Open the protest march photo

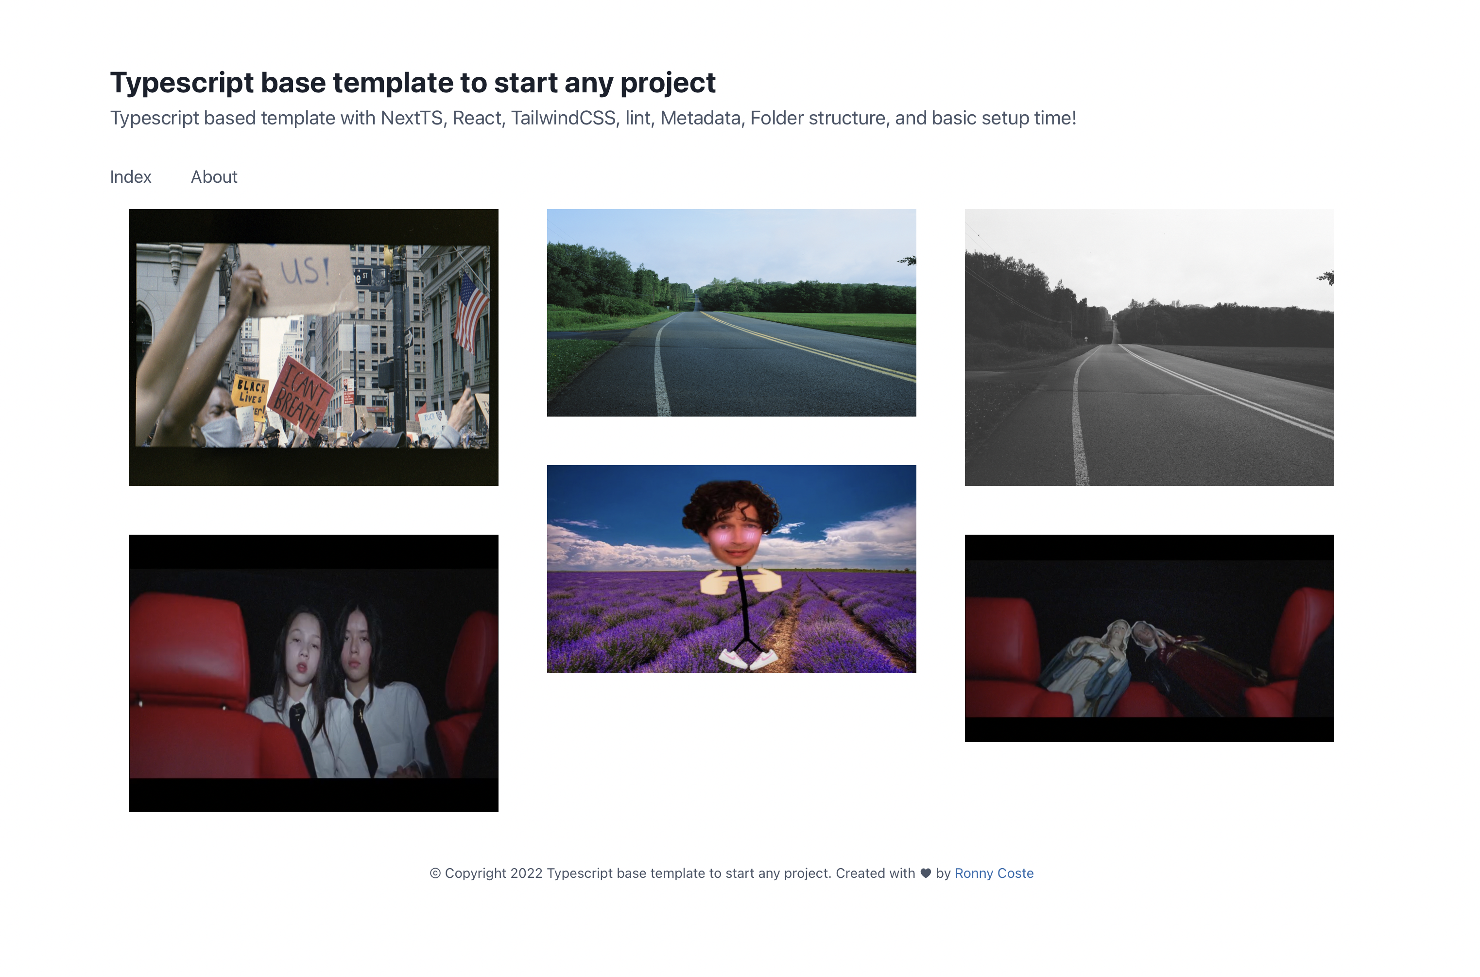coord(313,347)
